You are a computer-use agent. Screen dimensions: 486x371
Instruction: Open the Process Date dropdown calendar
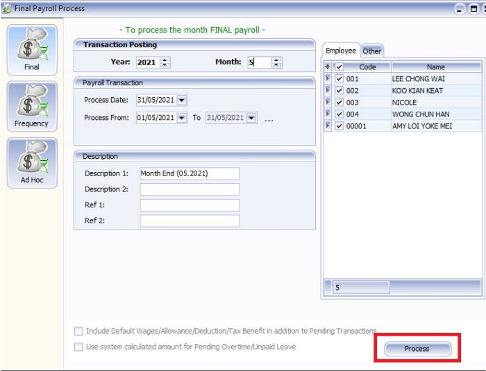point(182,100)
